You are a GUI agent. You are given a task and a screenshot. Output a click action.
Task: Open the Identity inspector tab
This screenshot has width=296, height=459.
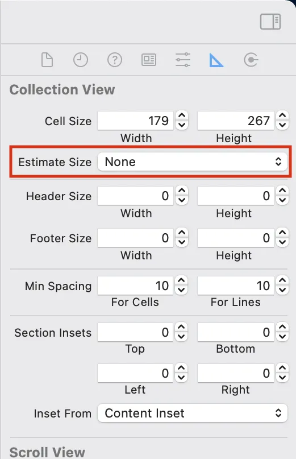pos(149,60)
